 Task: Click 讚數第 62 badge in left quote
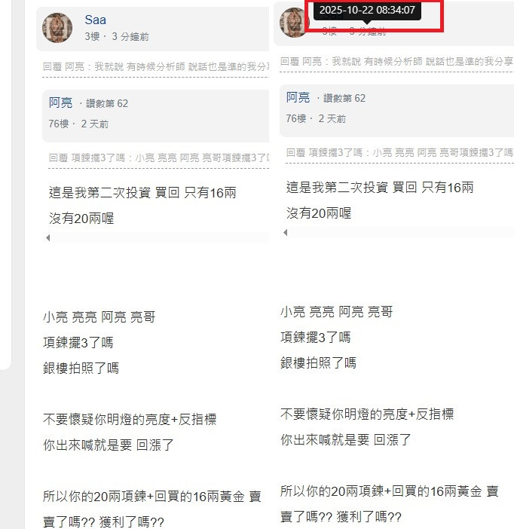click(x=107, y=103)
